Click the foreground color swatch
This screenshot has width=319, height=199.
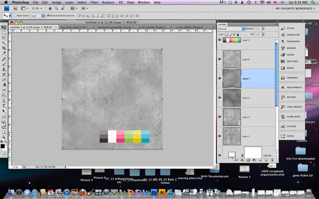coord(3,146)
